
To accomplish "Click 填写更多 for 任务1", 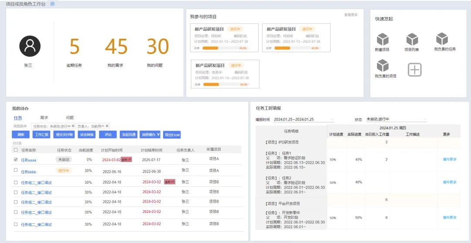I will click(450, 159).
